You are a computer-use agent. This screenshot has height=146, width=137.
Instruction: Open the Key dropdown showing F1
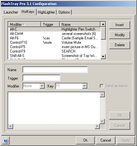tap(71, 86)
